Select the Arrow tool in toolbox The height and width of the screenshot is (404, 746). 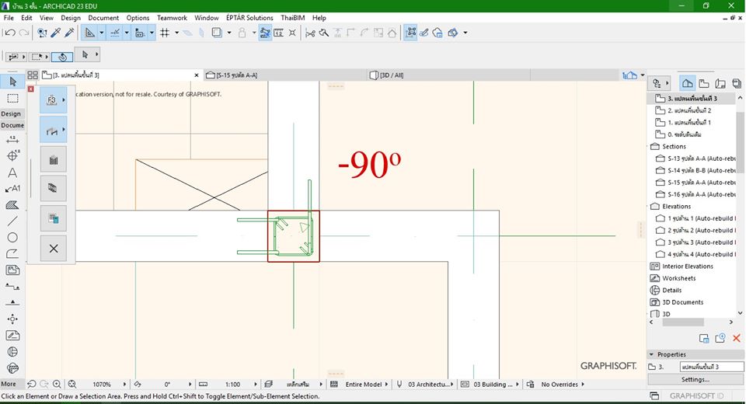[12, 82]
